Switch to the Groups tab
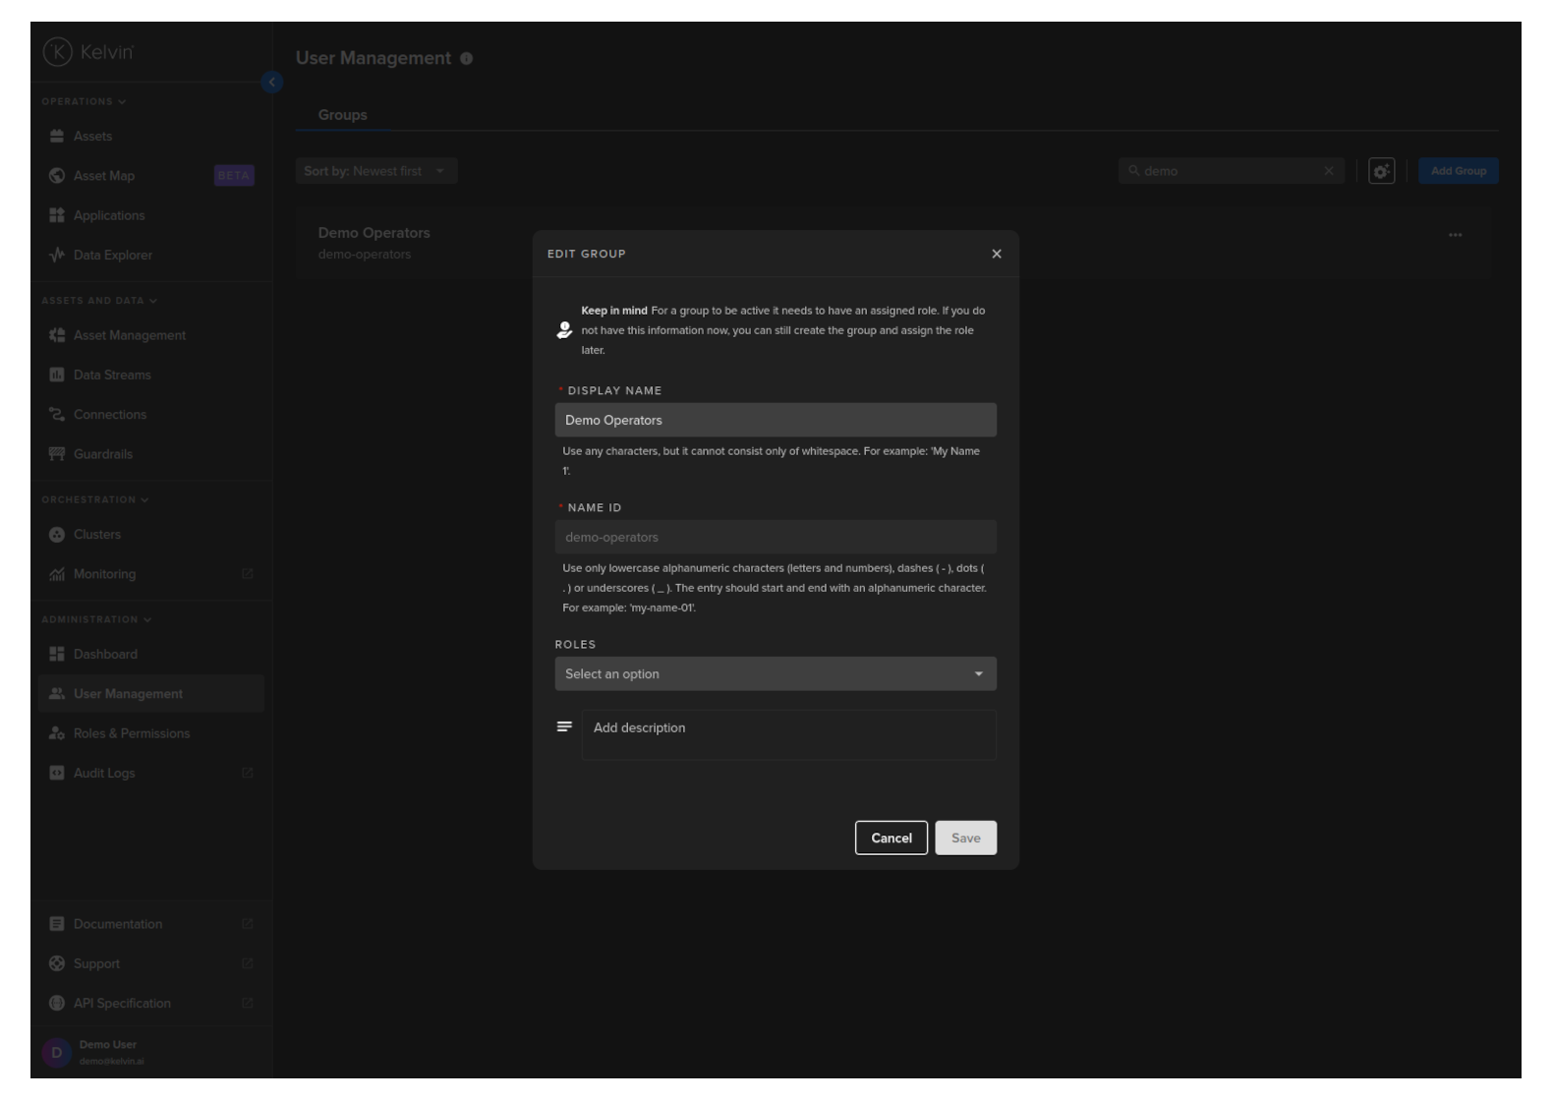The height and width of the screenshot is (1101, 1553). [x=342, y=115]
